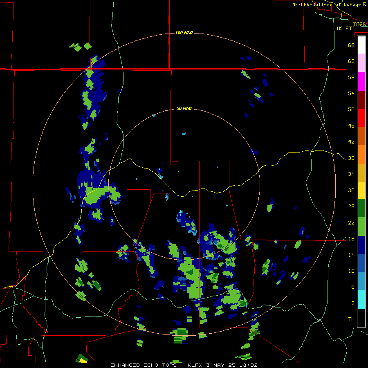
Task: Click the legend value "38"
Action: tap(351, 158)
